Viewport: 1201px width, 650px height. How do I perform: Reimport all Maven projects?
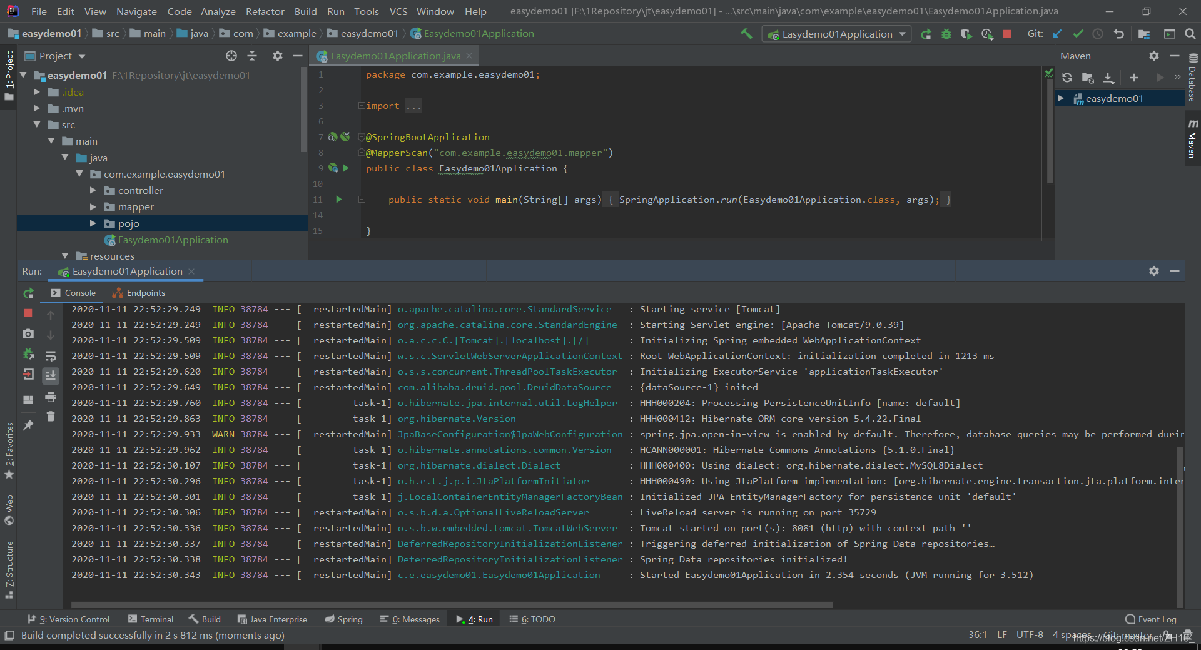click(1067, 78)
